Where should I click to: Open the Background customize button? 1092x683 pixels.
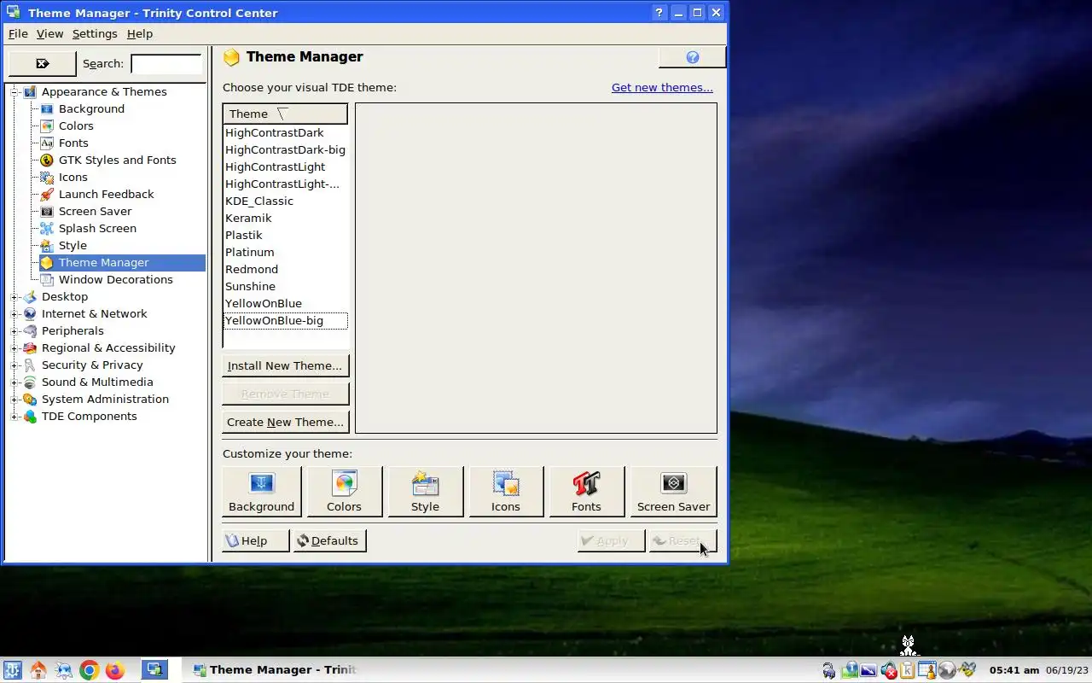[261, 492]
